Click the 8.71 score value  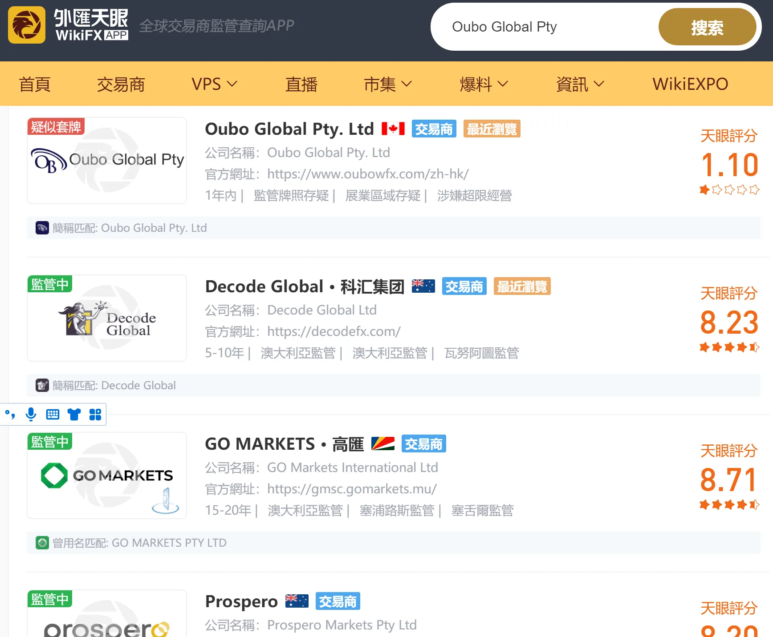(x=729, y=480)
